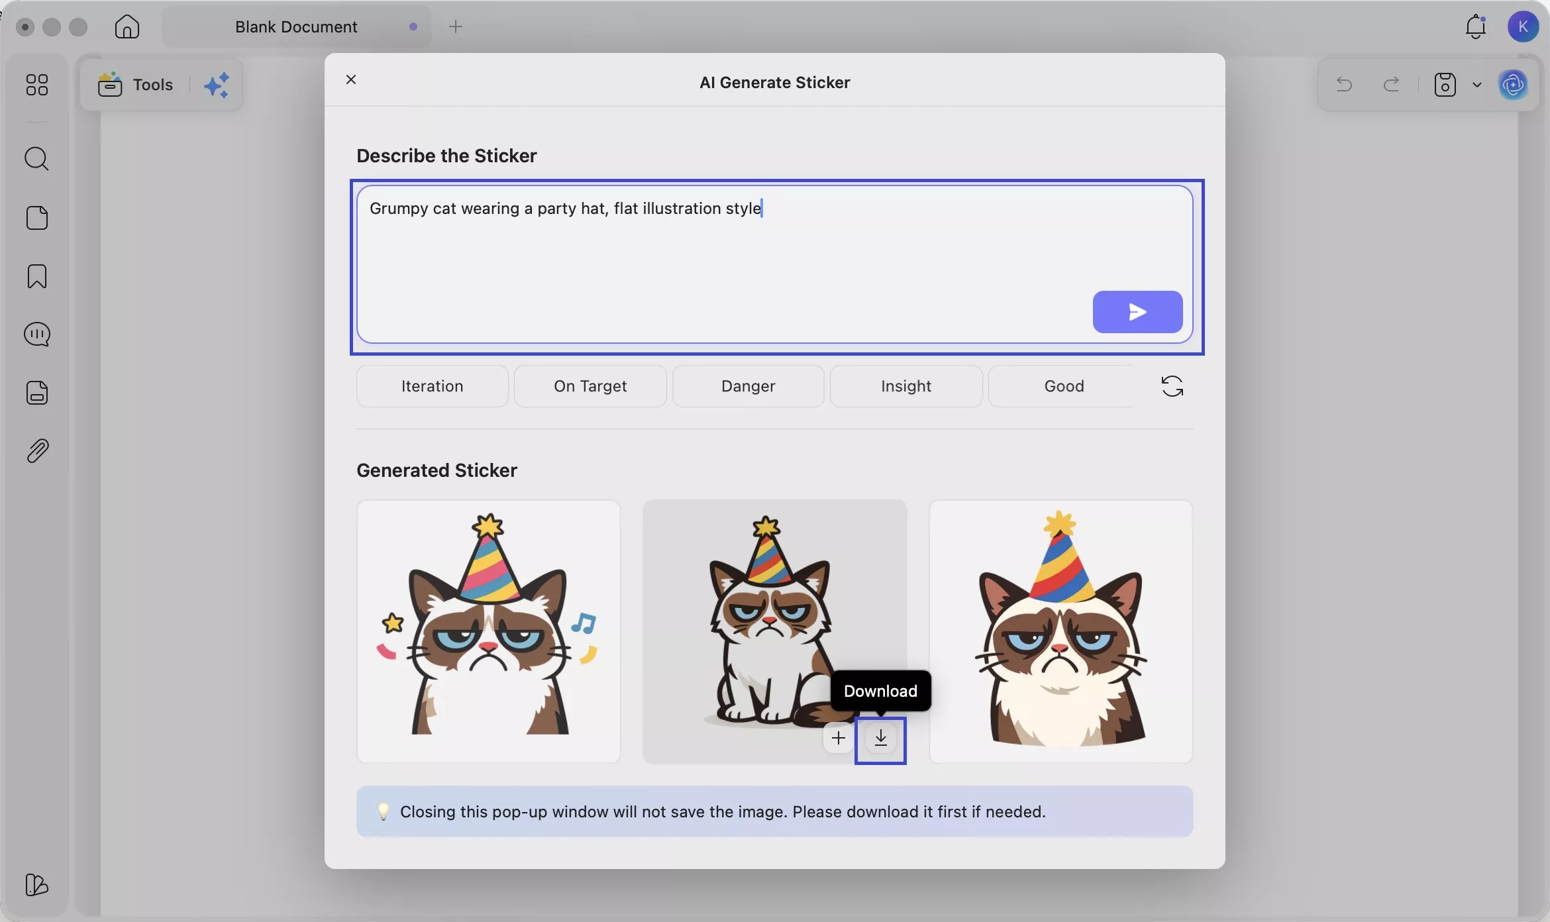Expand the AI assistant orb at top right
Viewport: 1550px width, 922px height.
(x=1515, y=85)
